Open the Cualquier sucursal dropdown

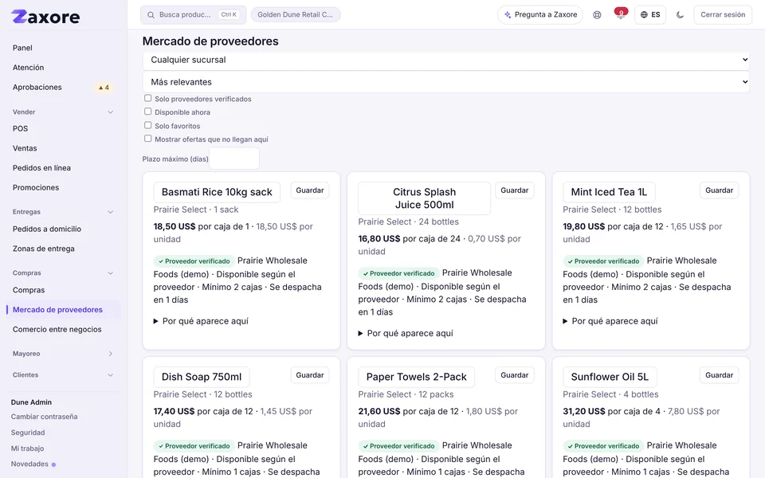pos(446,60)
